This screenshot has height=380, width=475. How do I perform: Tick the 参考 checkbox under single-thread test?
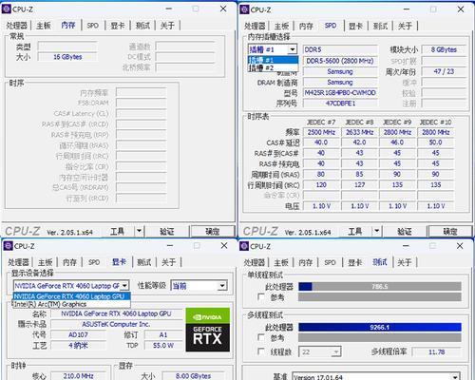pyautogui.click(x=261, y=297)
